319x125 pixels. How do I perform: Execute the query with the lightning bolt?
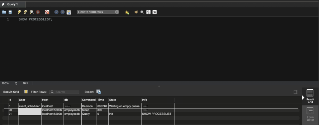[x=19, y=12]
